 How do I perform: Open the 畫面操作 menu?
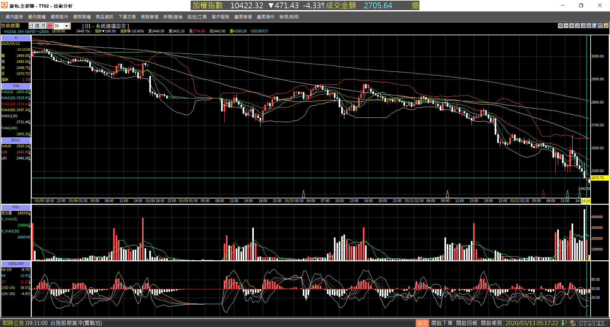pyautogui.click(x=266, y=17)
